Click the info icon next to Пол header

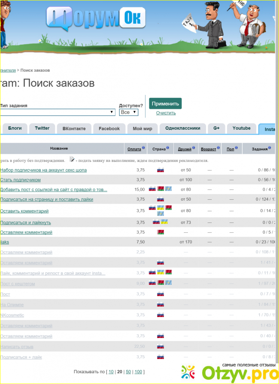(236, 148)
